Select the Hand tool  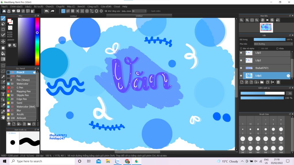click(3, 117)
